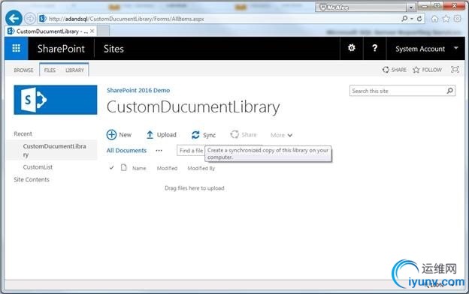469x294 pixels.
Task: Click the browser back arrow button
Action: [x=14, y=19]
